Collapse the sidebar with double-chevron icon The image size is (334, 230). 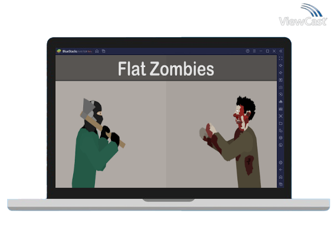point(281,51)
